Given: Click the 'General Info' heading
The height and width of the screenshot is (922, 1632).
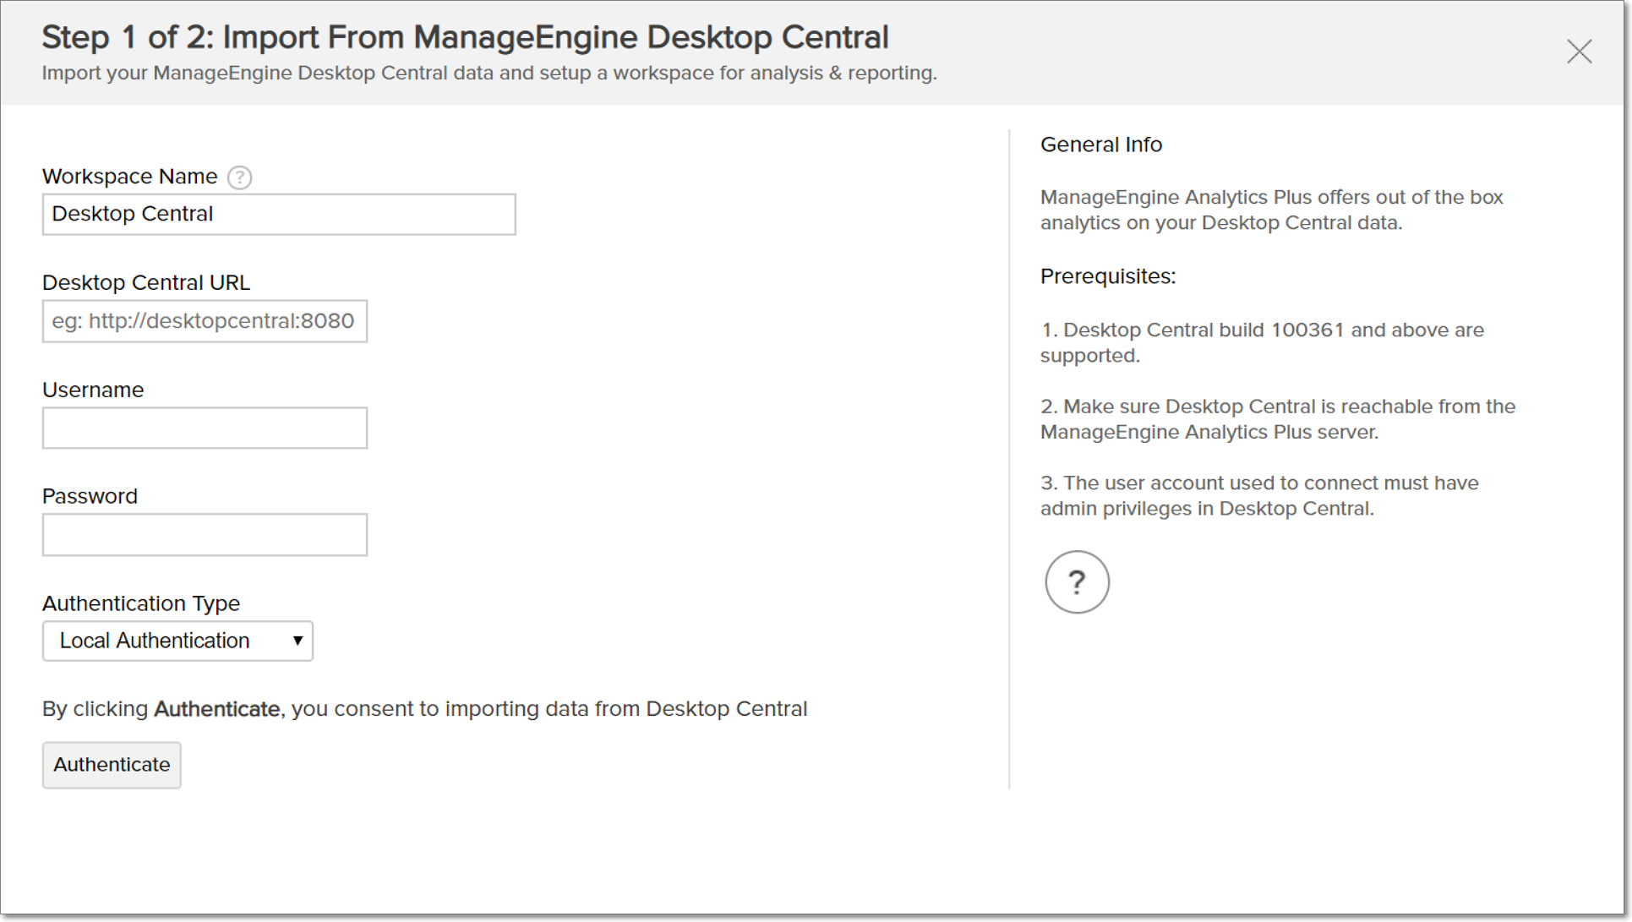Looking at the screenshot, I should (1101, 145).
